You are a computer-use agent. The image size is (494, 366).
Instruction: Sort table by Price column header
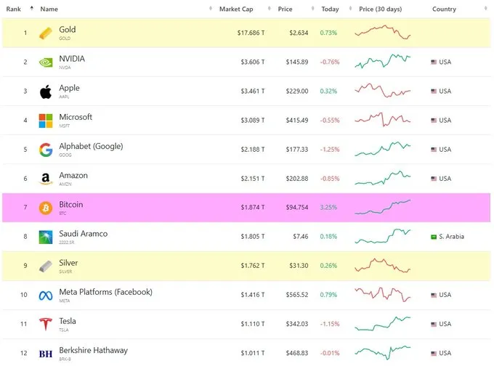pos(286,9)
